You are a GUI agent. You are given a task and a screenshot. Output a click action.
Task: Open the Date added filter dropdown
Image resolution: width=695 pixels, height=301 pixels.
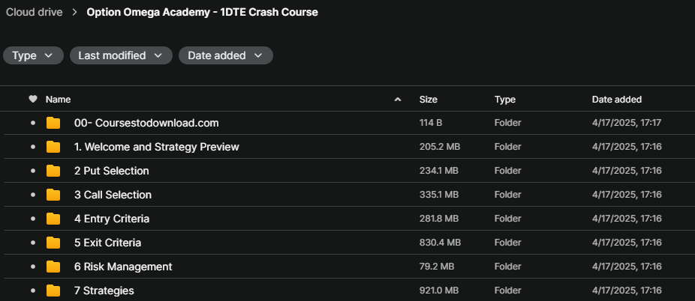226,55
